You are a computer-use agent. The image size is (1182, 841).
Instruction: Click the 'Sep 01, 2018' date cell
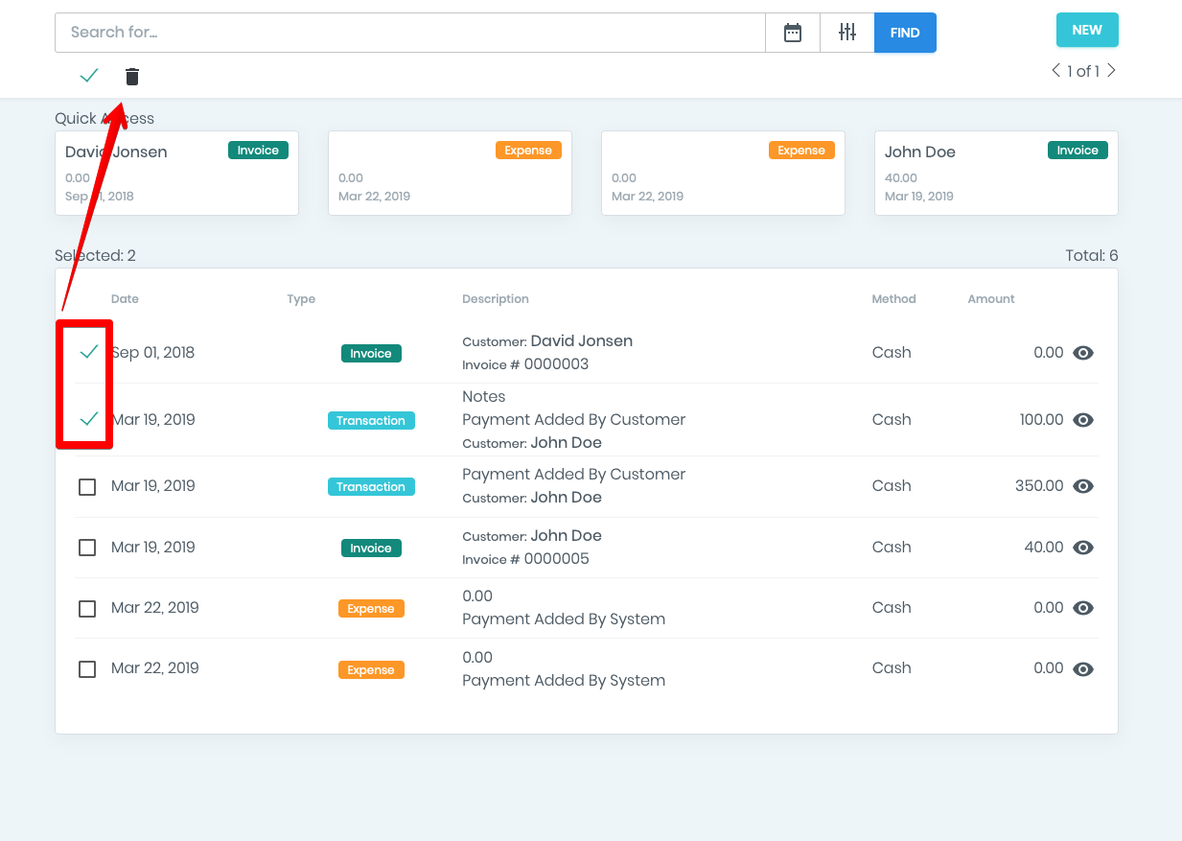153,353
